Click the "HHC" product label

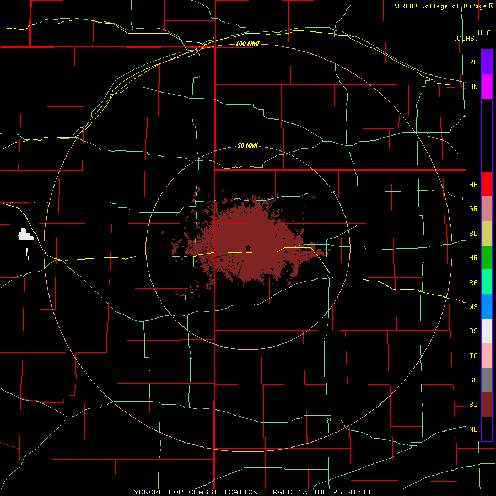coord(484,33)
